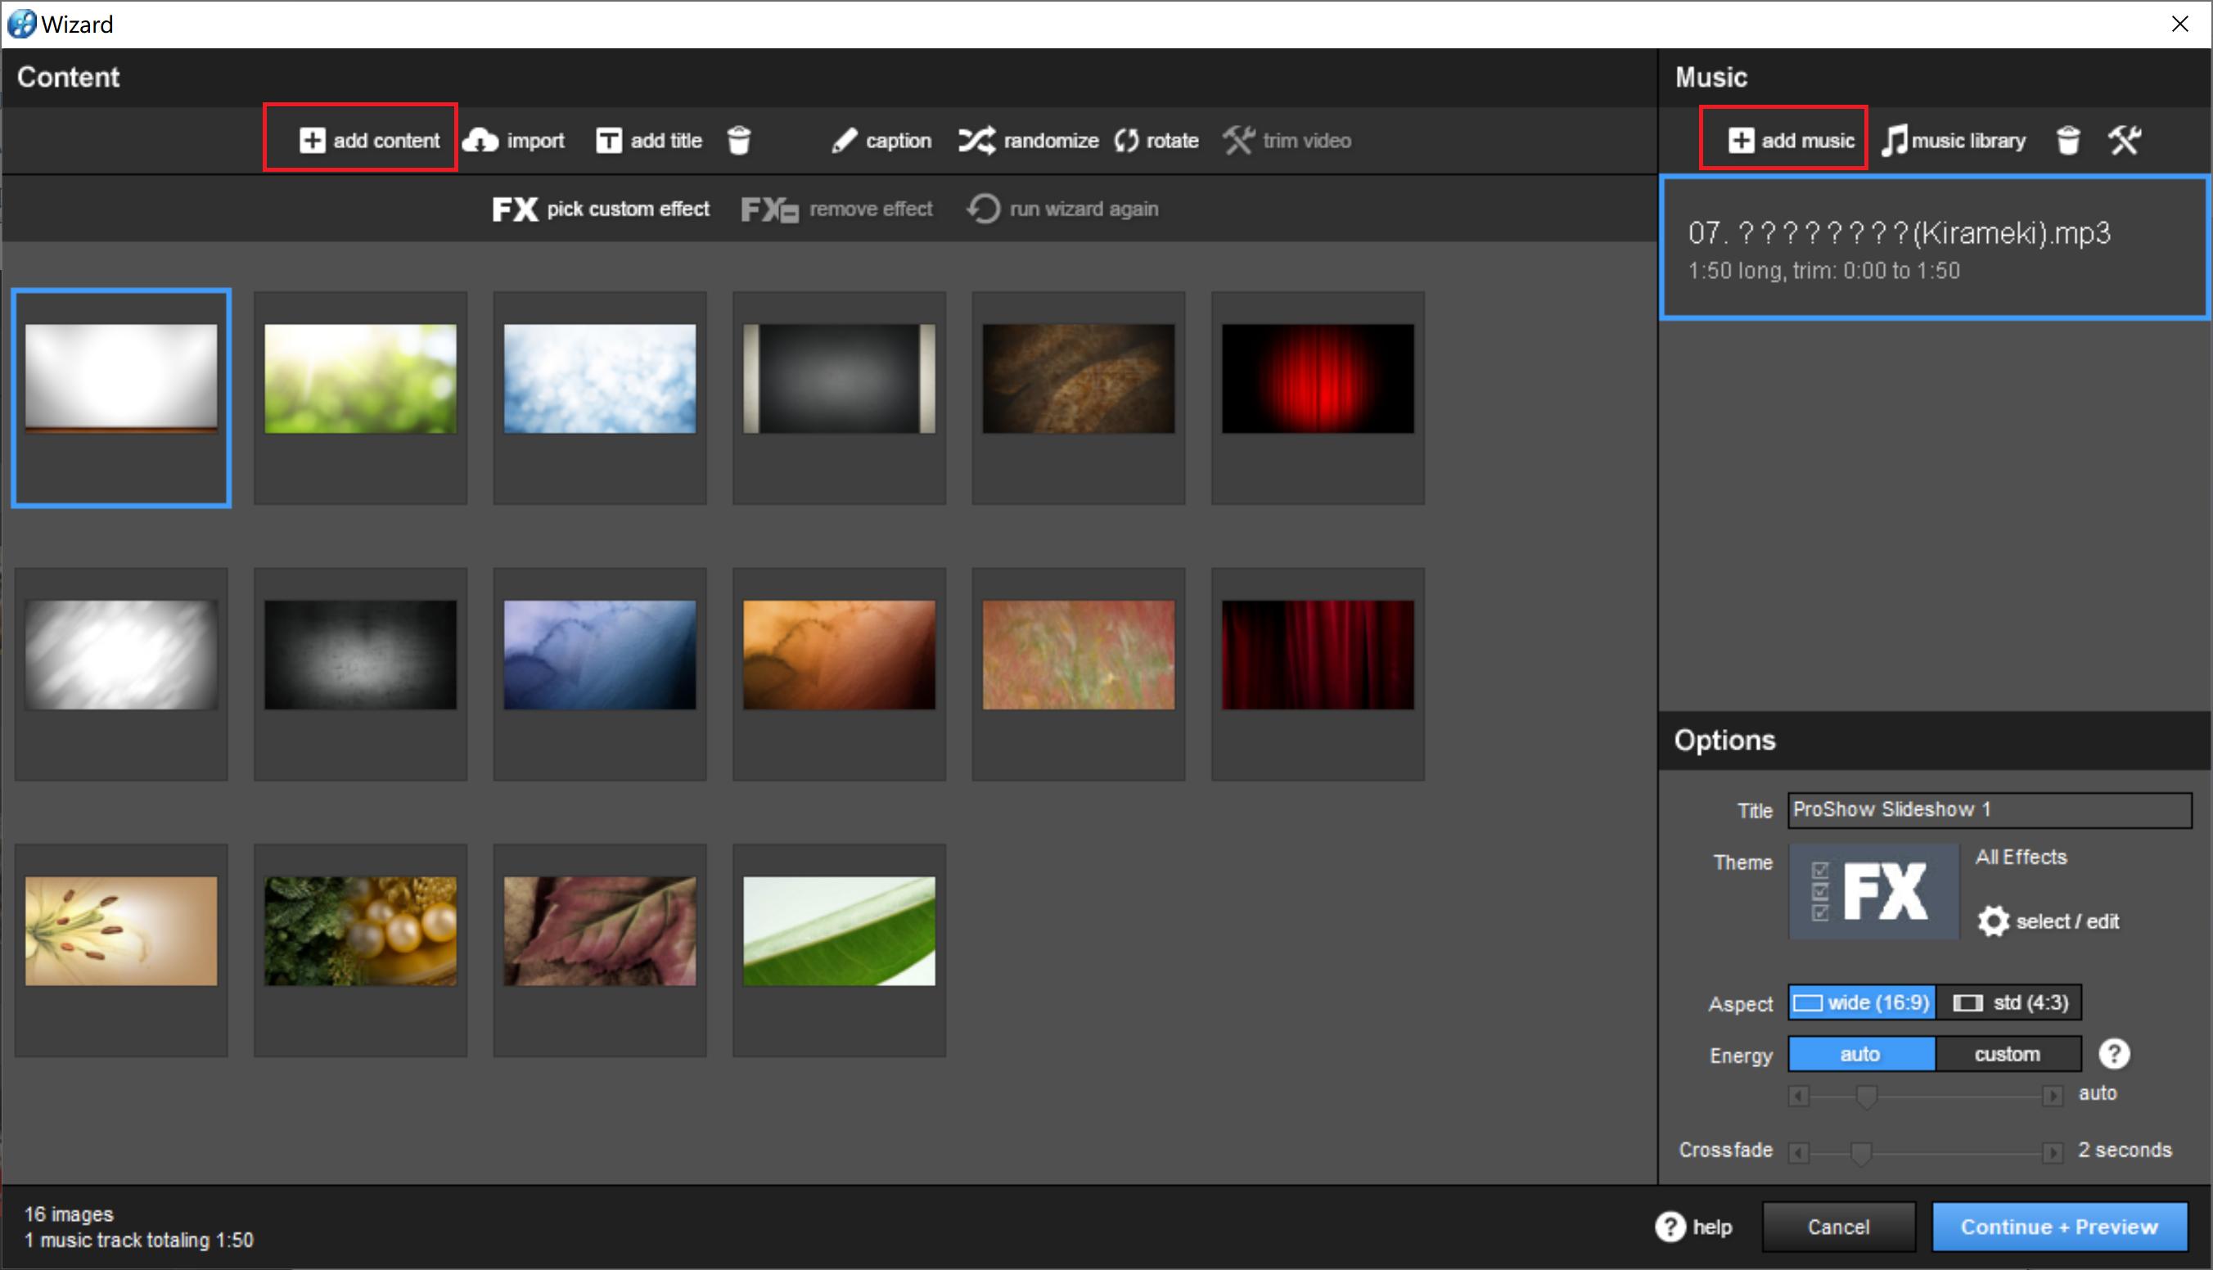Select wide (16:9) aspect ratio

pos(1861,1003)
